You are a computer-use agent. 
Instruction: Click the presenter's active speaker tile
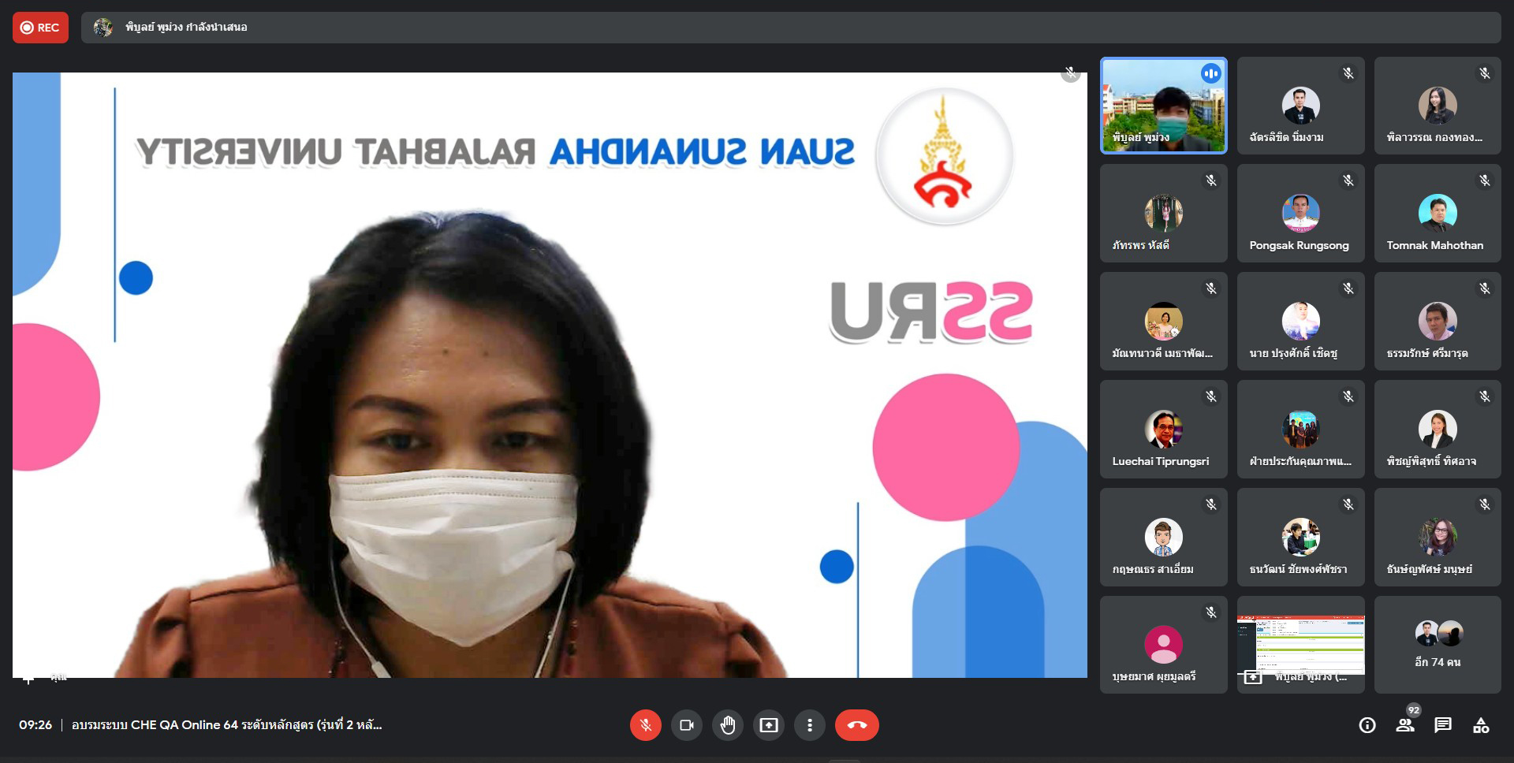[x=1163, y=106]
